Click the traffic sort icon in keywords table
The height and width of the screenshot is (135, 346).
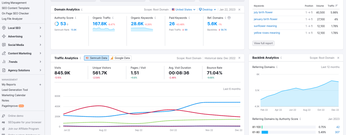click(336, 6)
